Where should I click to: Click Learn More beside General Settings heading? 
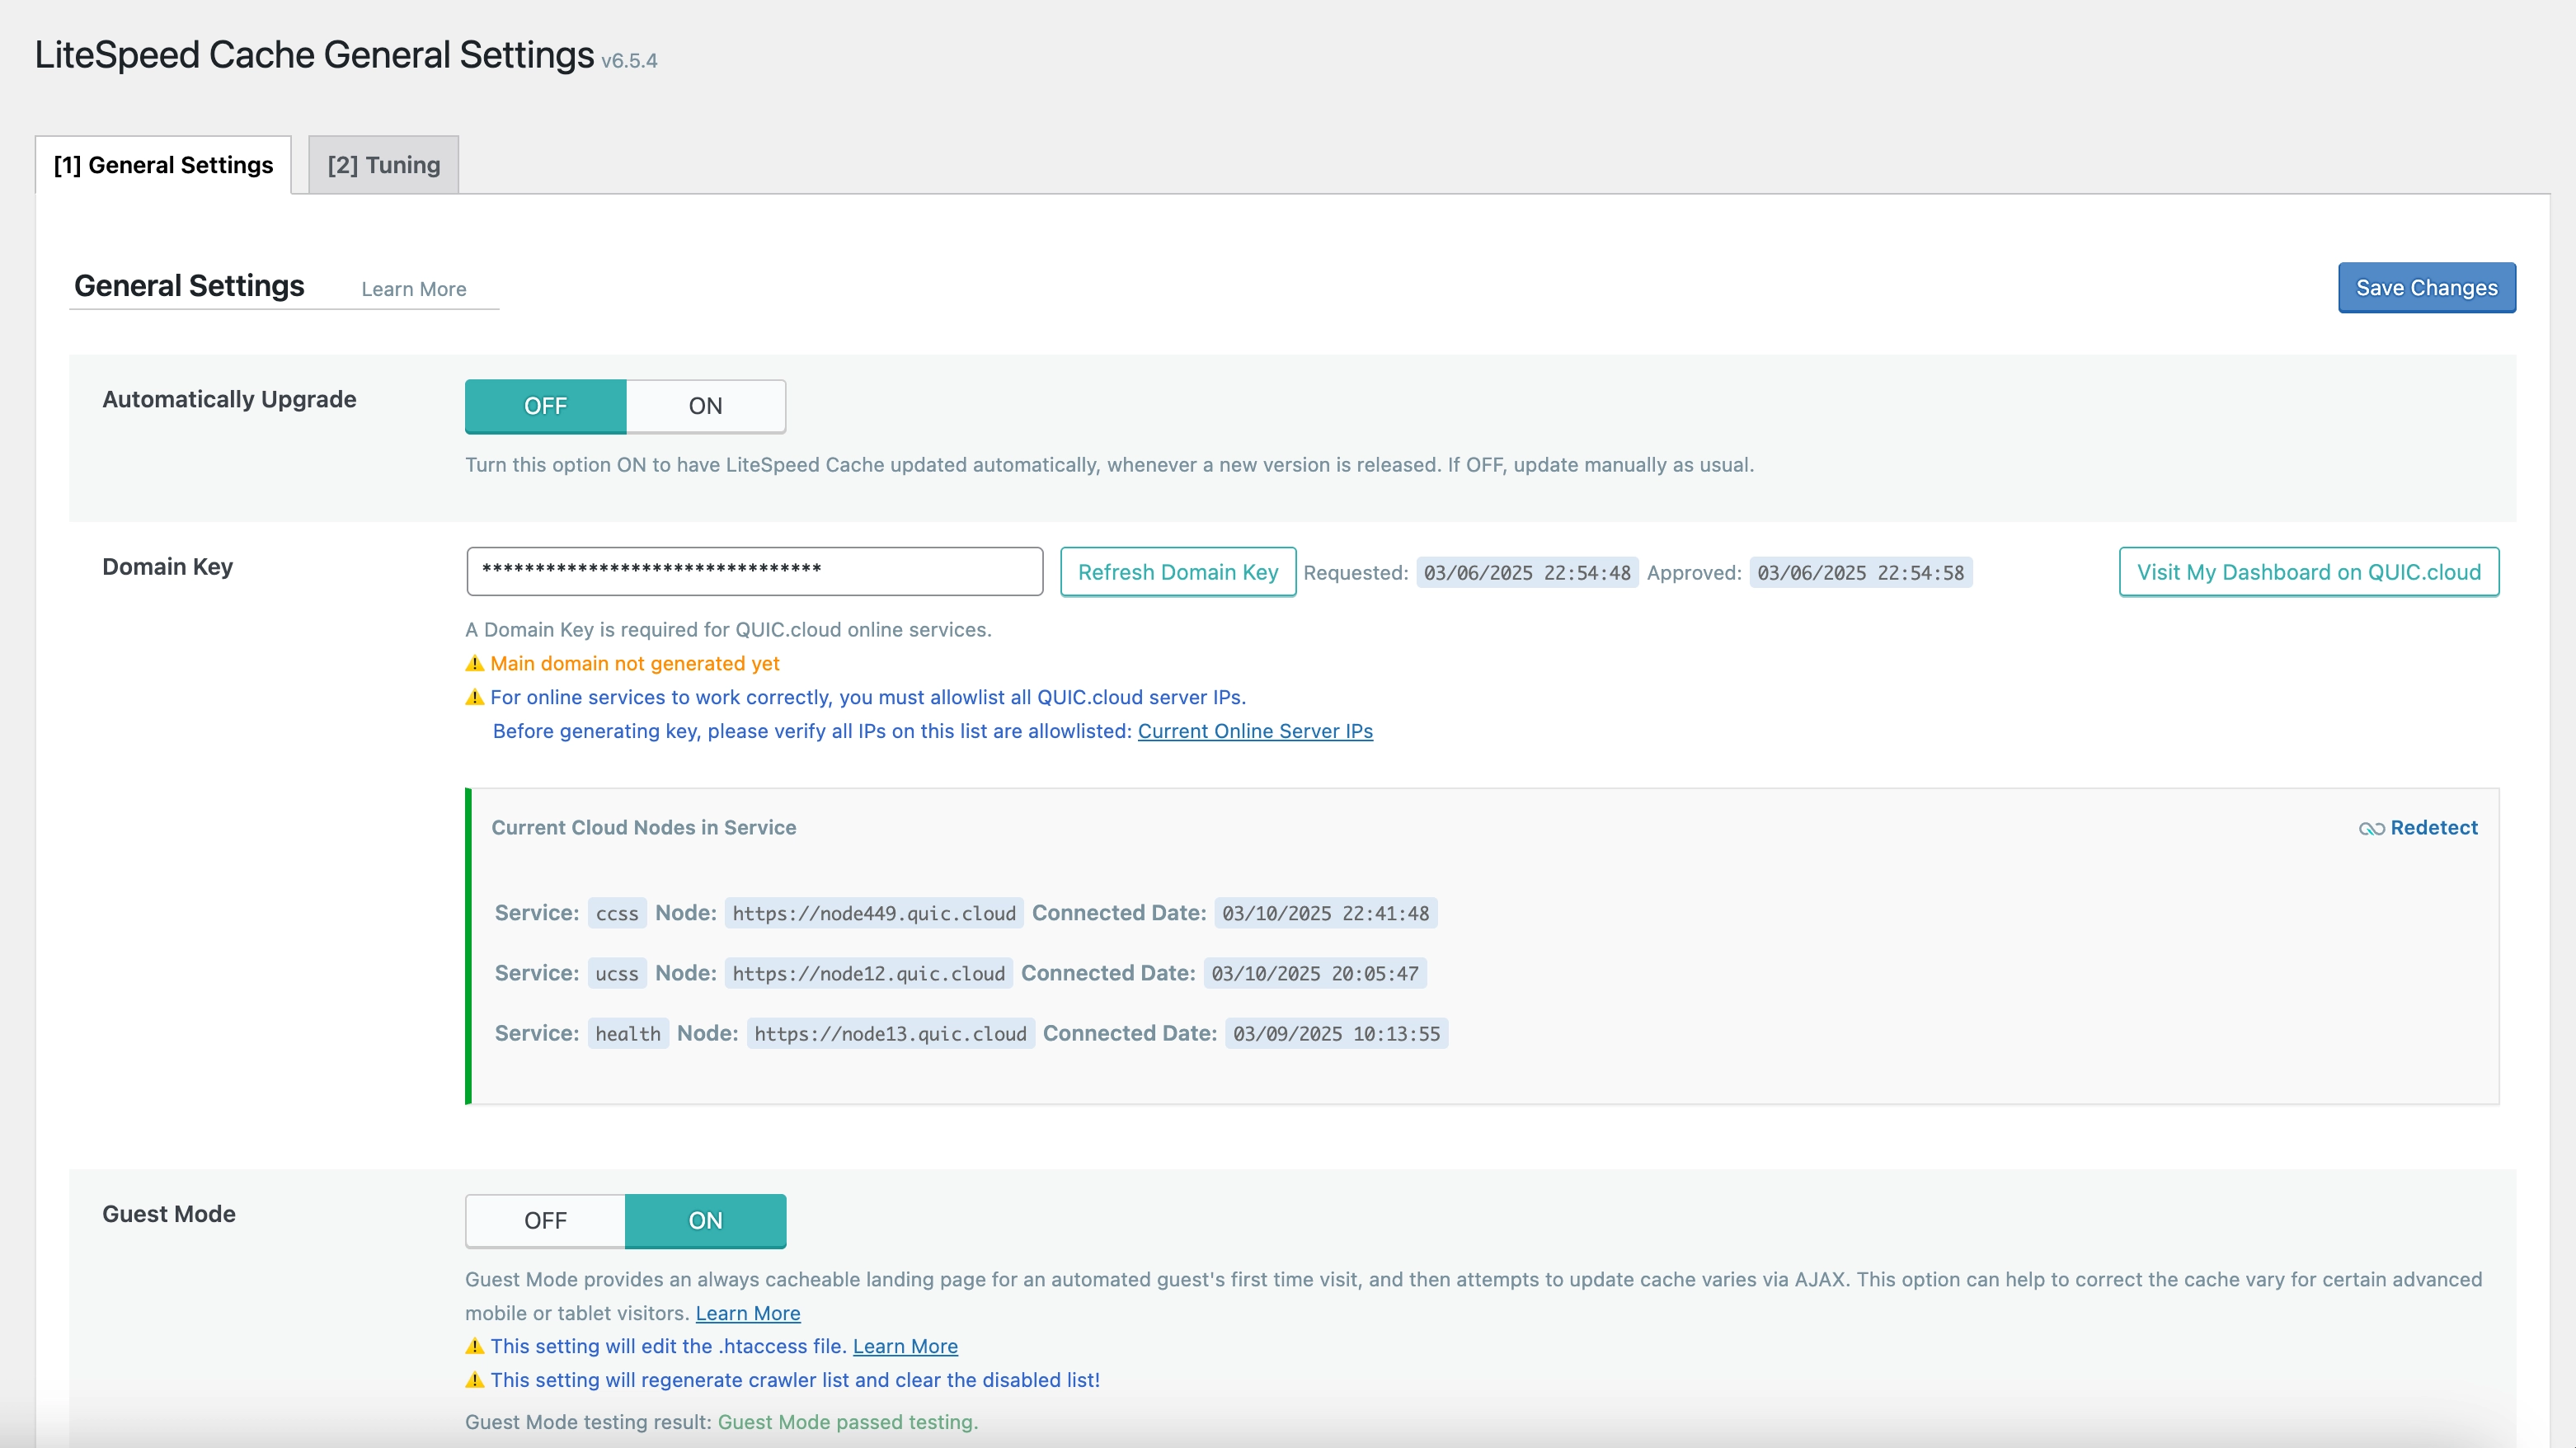[414, 289]
